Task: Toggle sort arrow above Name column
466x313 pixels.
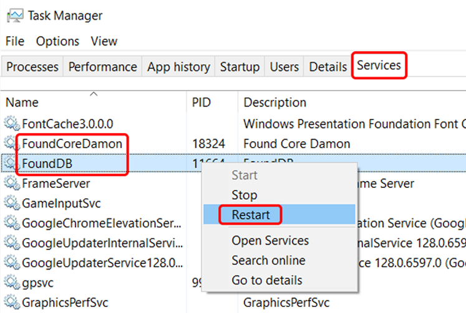Action: (94, 94)
